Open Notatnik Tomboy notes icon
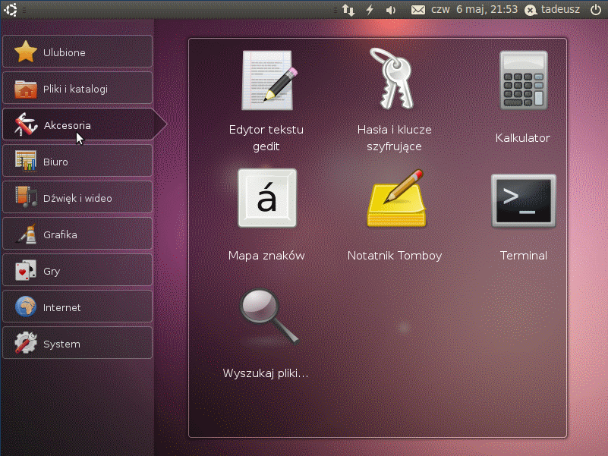 (395, 199)
